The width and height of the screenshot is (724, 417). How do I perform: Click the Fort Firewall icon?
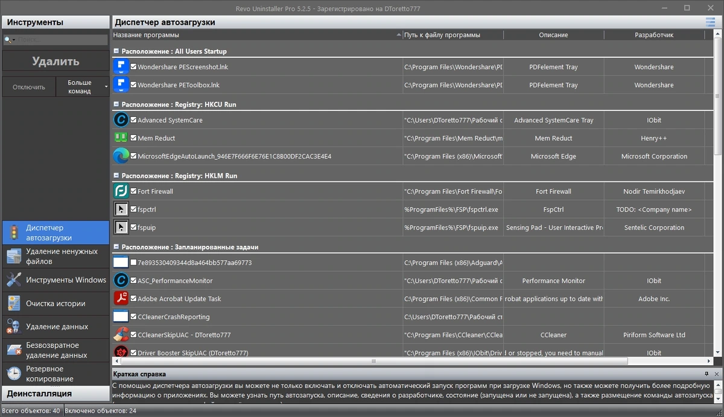pos(121,192)
